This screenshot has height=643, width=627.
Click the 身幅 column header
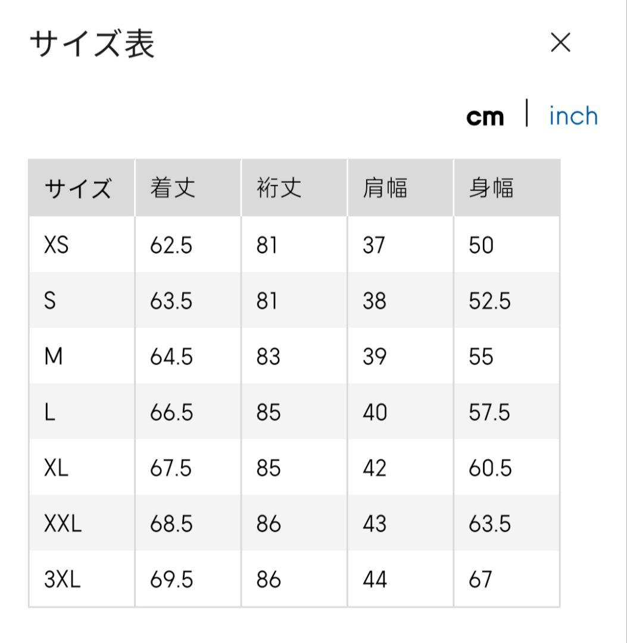coord(491,189)
